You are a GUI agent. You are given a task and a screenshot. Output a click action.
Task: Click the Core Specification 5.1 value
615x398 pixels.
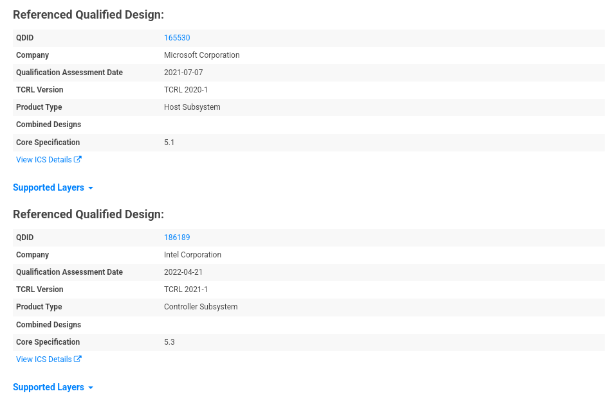[x=169, y=143]
